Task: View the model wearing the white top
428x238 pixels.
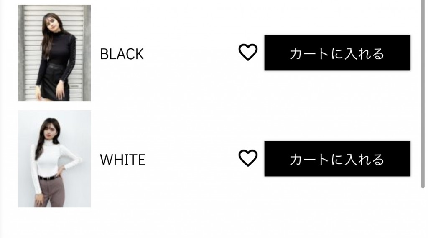Action: [54, 159]
